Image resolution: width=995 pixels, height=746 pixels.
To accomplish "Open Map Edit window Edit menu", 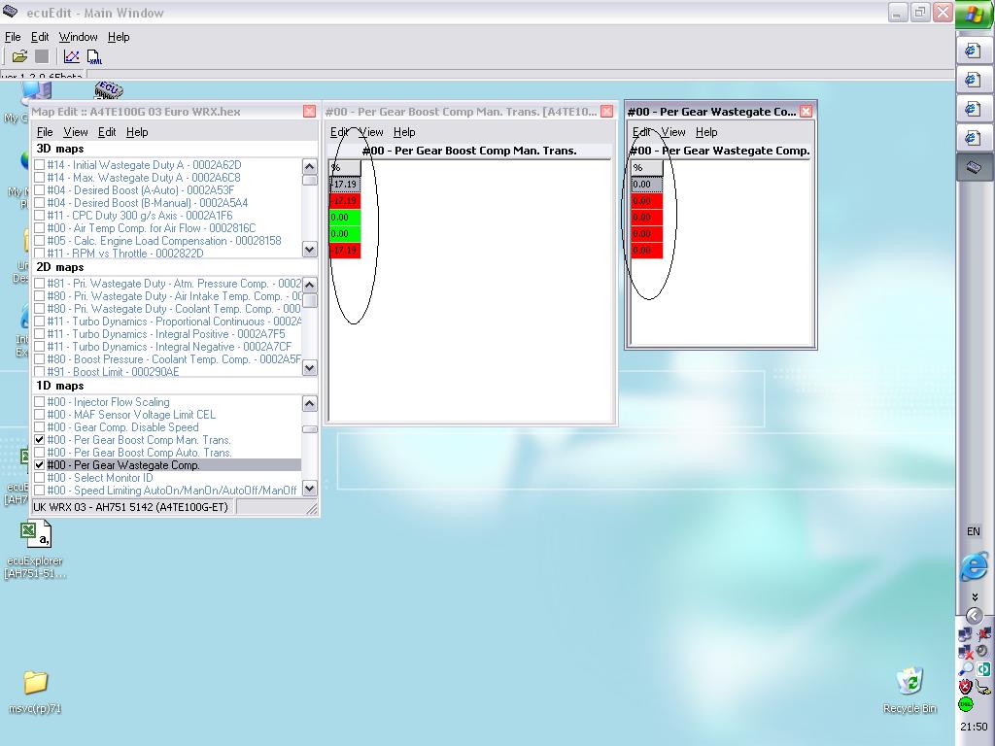I will pyautogui.click(x=107, y=132).
